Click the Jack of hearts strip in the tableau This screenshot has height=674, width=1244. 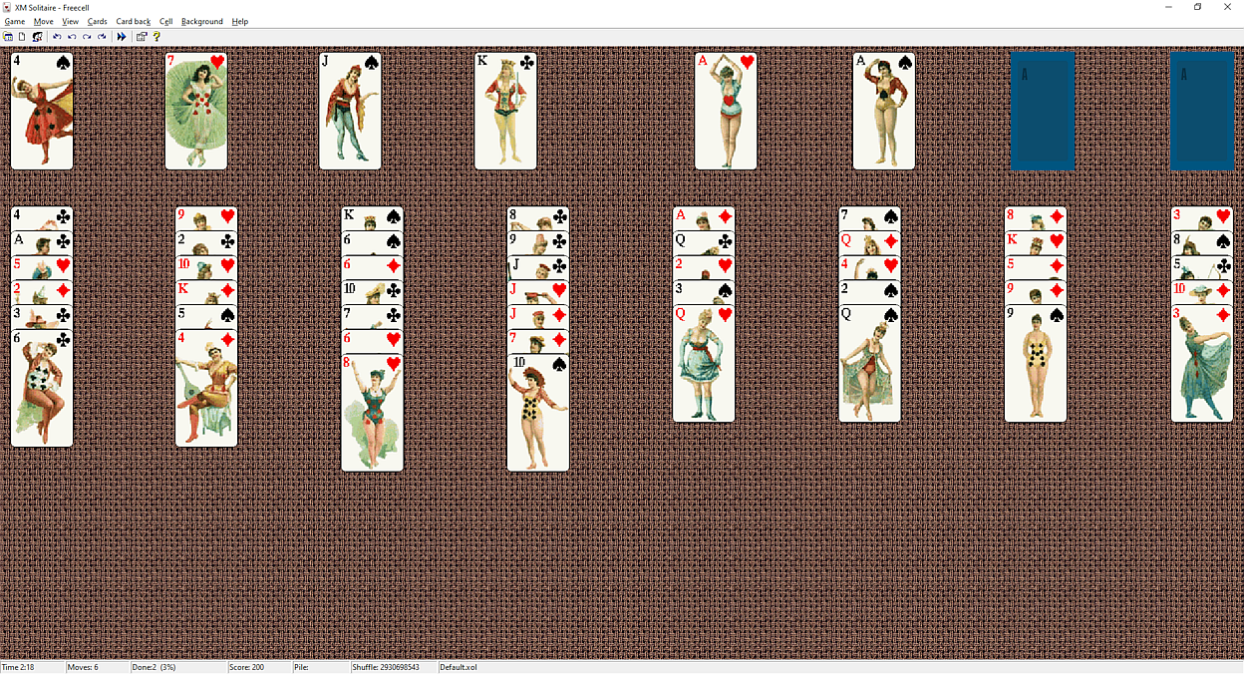coord(538,292)
